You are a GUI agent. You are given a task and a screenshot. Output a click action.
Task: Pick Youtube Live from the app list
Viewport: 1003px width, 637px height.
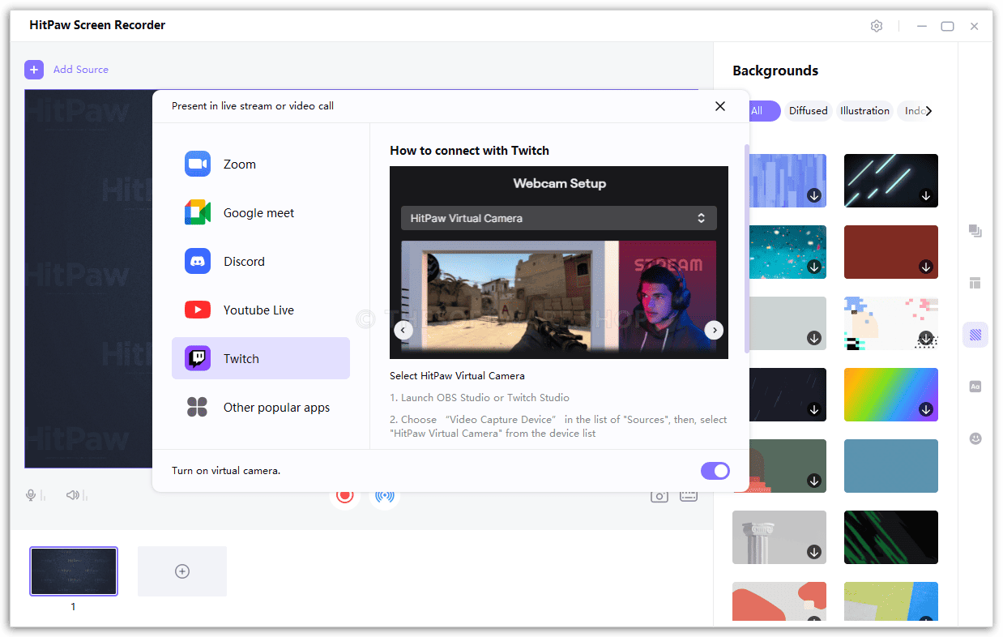tap(261, 310)
